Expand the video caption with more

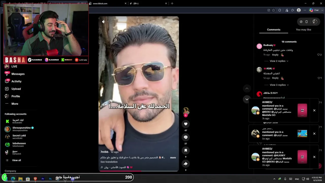[x=173, y=158]
